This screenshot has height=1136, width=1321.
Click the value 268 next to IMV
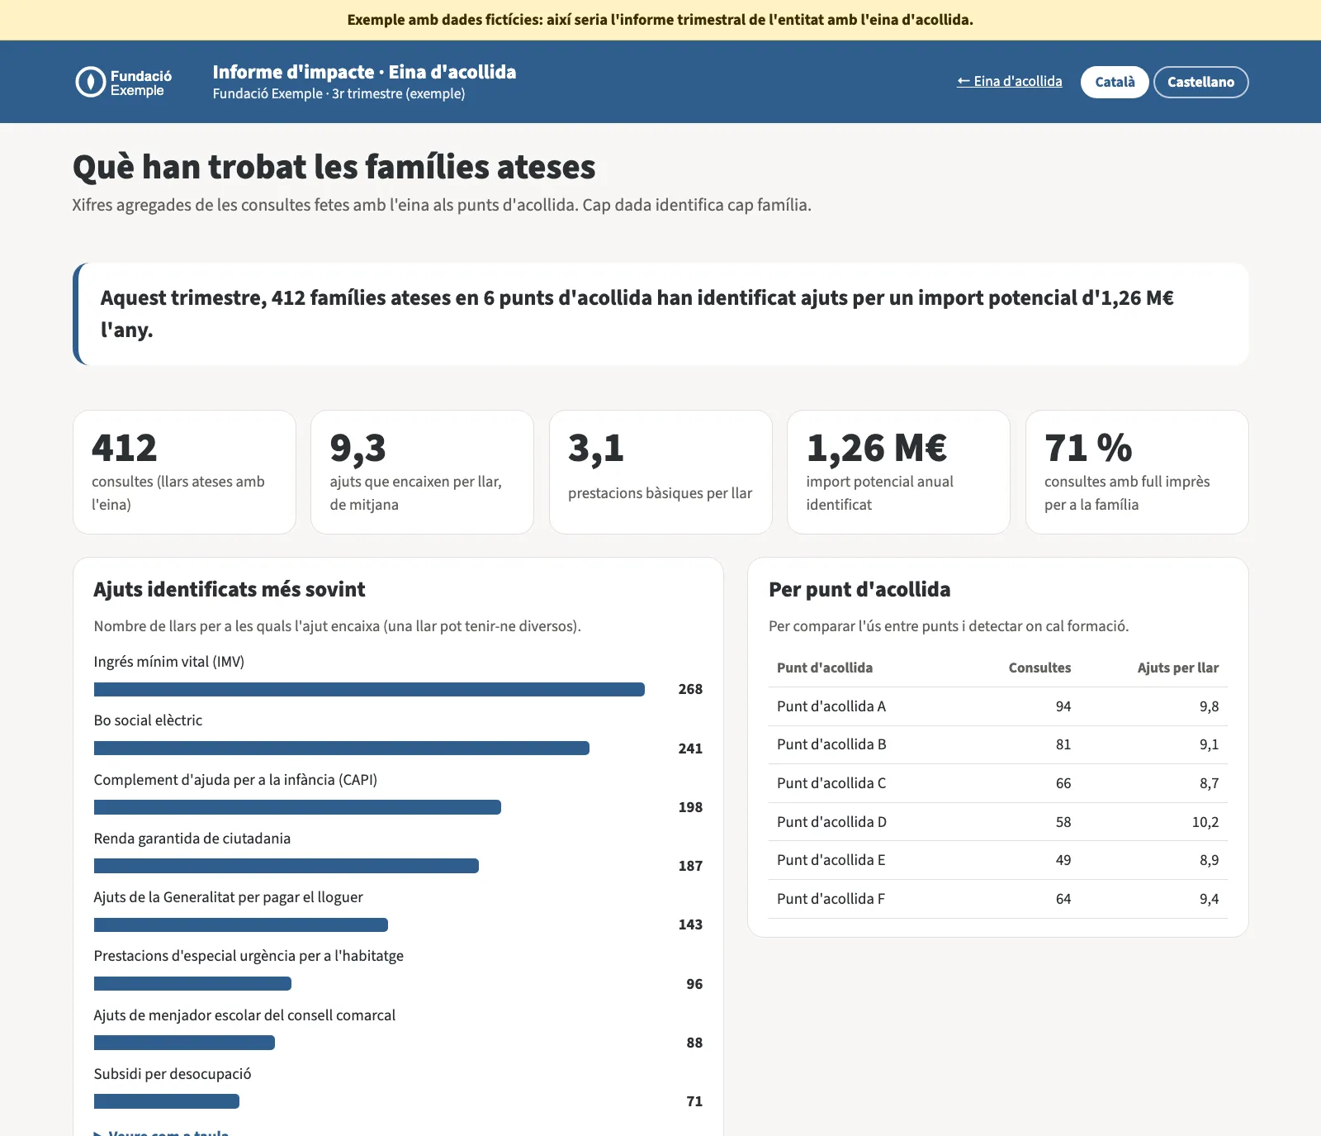(690, 689)
